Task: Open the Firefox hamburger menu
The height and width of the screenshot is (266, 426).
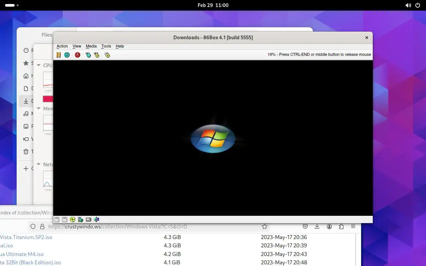Action: pyautogui.click(x=353, y=226)
